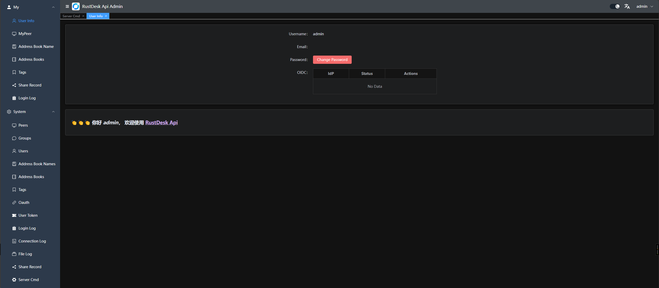Open the Peers icon under System
Screen dimensions: 659x288
14,125
